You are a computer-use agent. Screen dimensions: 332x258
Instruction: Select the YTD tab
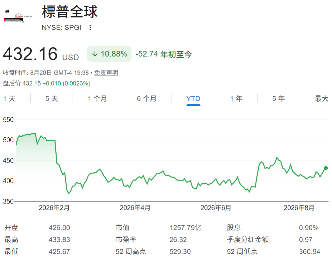point(193,98)
